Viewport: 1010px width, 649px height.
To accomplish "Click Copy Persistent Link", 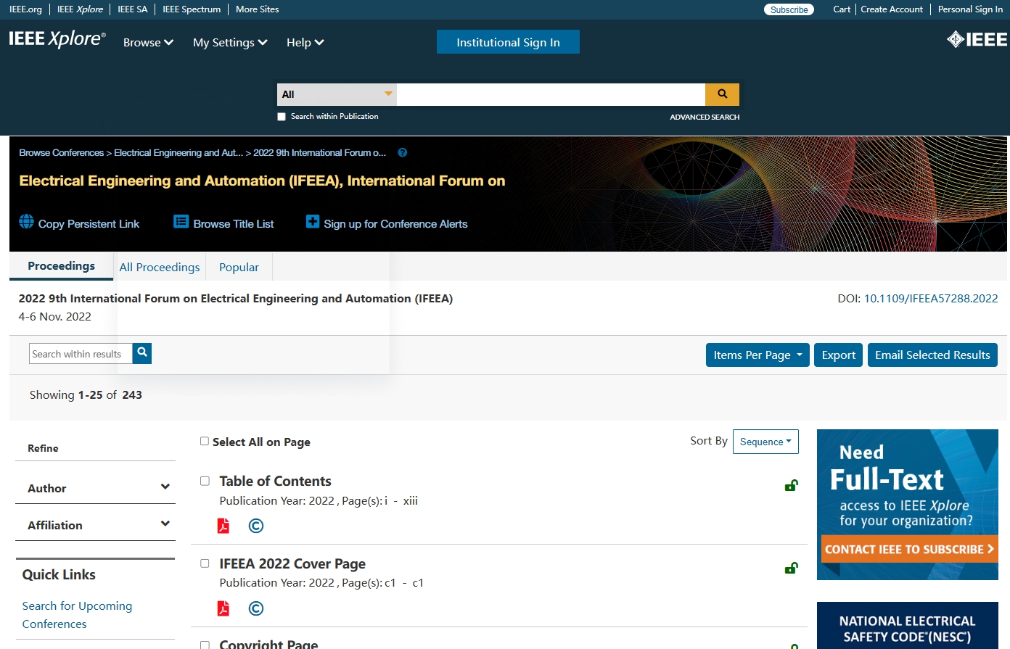I will pos(89,224).
